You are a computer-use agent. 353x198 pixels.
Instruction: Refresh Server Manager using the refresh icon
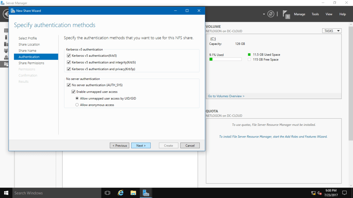[x=270, y=14]
